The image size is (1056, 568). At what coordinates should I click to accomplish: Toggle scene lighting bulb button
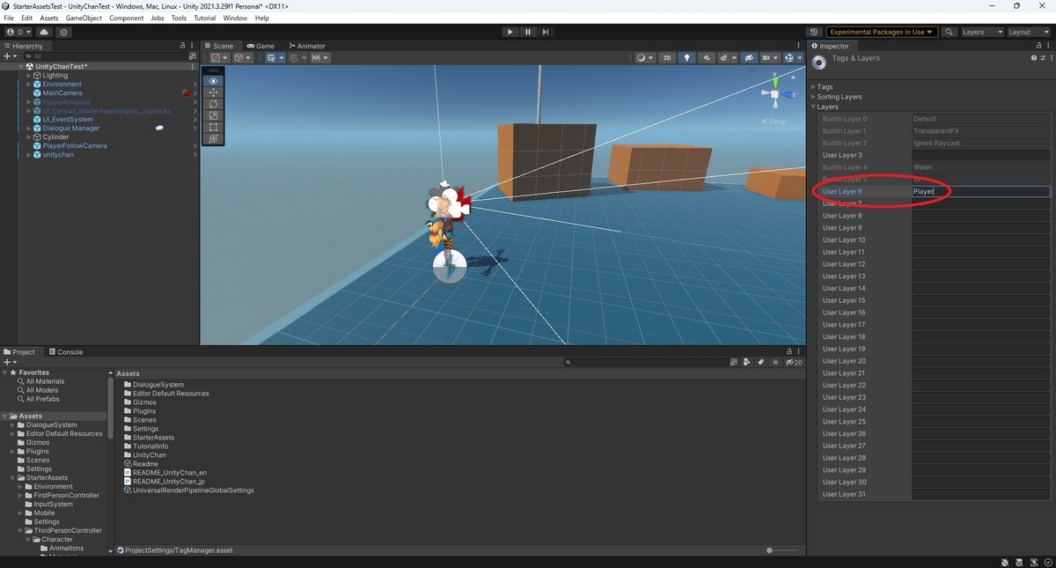tap(687, 58)
